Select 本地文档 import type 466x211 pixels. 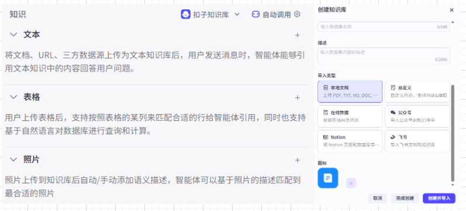350,92
